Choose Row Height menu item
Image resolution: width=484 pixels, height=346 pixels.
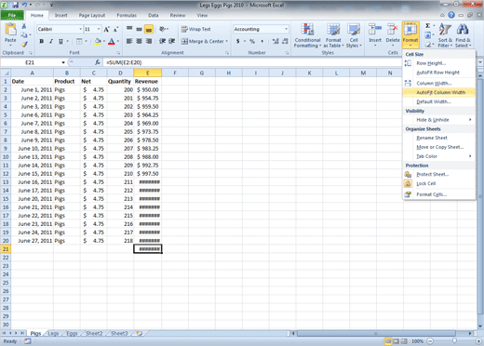[x=439, y=63]
